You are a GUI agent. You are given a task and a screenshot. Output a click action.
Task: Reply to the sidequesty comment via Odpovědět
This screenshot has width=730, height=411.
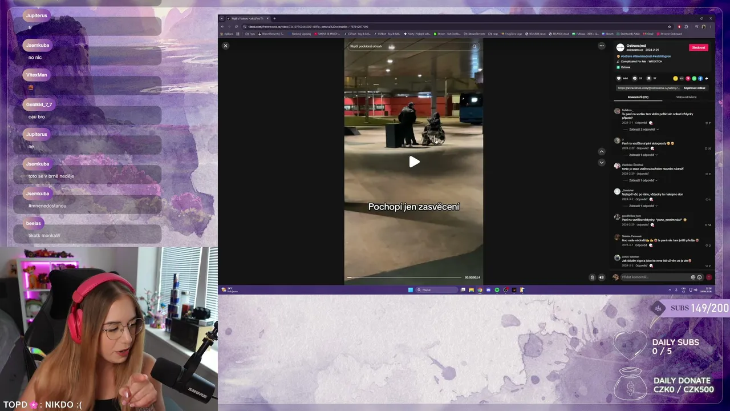click(642, 148)
